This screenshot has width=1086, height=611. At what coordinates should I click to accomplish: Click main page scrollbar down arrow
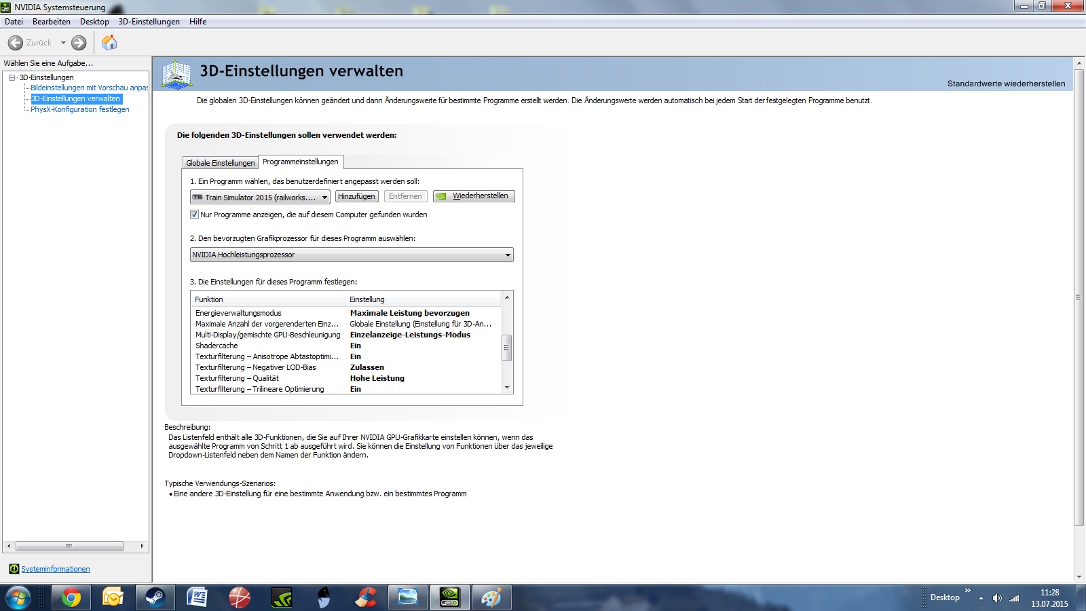tap(1079, 576)
